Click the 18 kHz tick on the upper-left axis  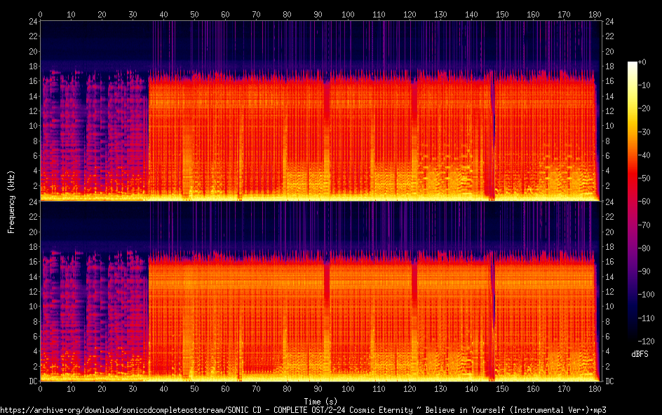(32, 66)
